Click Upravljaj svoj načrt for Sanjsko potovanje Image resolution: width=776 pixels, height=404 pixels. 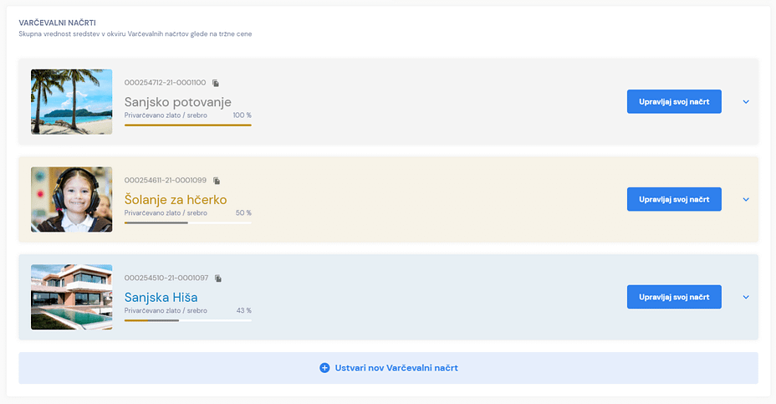tap(674, 101)
